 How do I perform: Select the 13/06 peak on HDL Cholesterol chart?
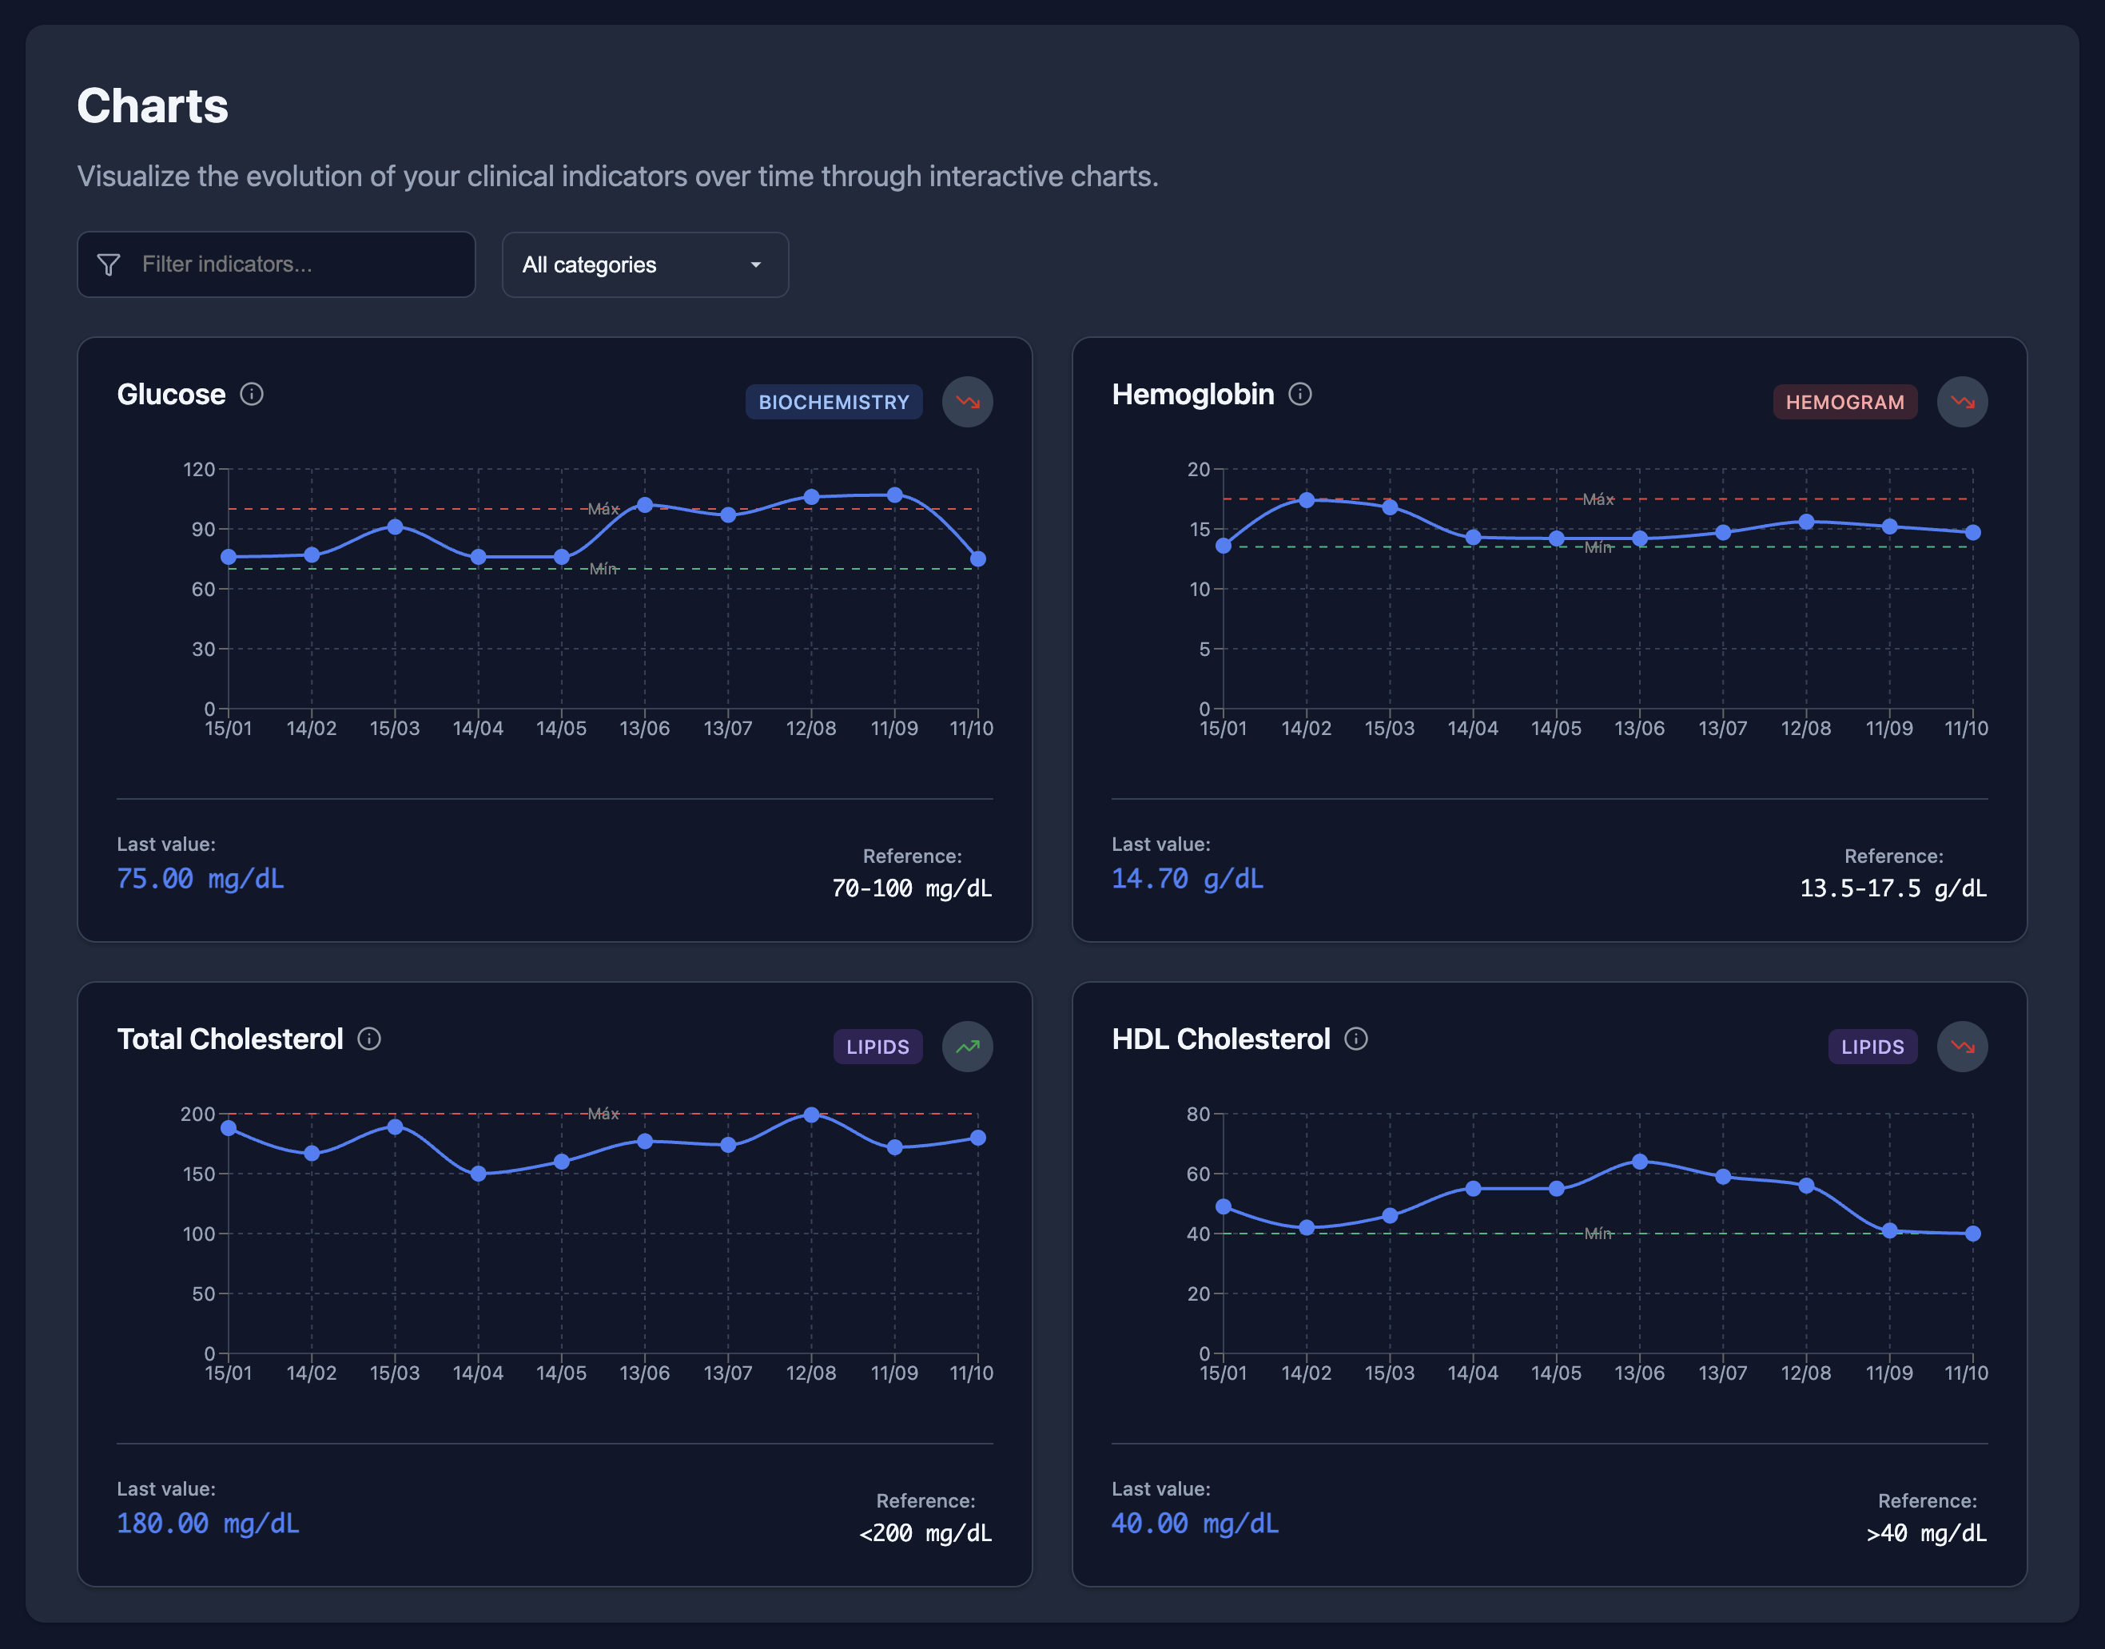pyautogui.click(x=1640, y=1161)
